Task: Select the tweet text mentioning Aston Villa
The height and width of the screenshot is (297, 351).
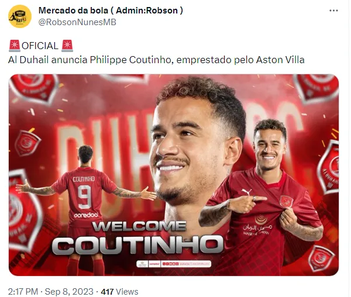Action: [x=156, y=60]
